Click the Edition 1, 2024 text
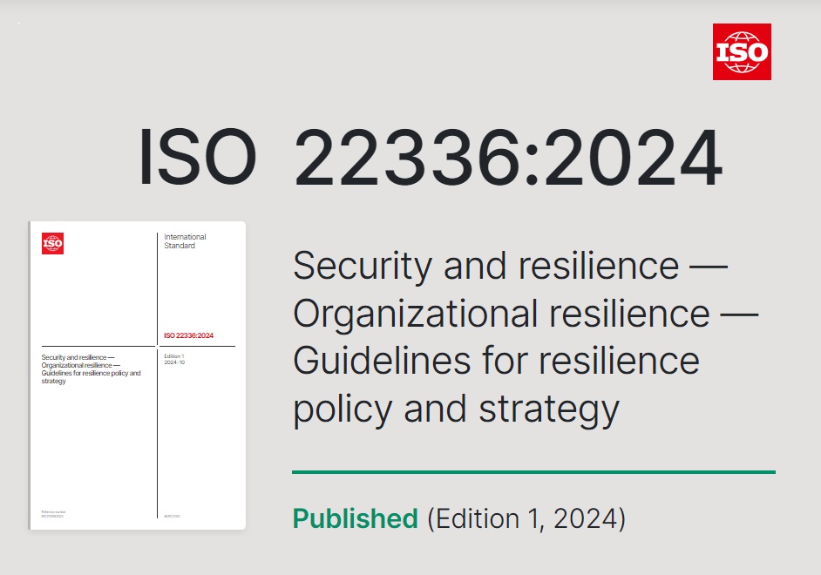 click(526, 518)
